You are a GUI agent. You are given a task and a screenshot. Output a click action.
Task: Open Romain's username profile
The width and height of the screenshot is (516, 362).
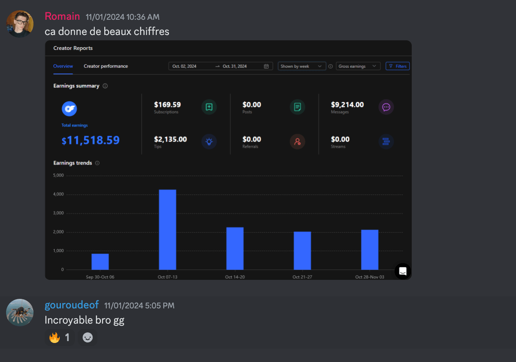[x=62, y=16]
